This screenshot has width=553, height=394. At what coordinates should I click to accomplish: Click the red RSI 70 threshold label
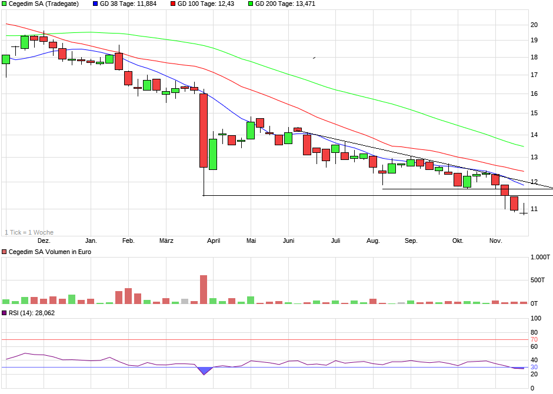[534, 340]
